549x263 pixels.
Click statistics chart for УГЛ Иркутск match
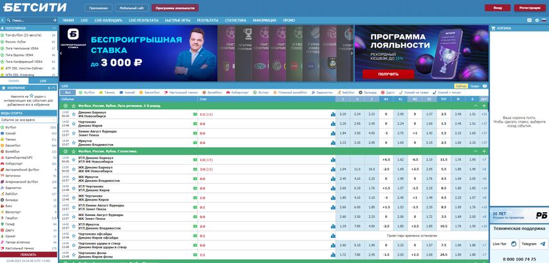[333, 226]
